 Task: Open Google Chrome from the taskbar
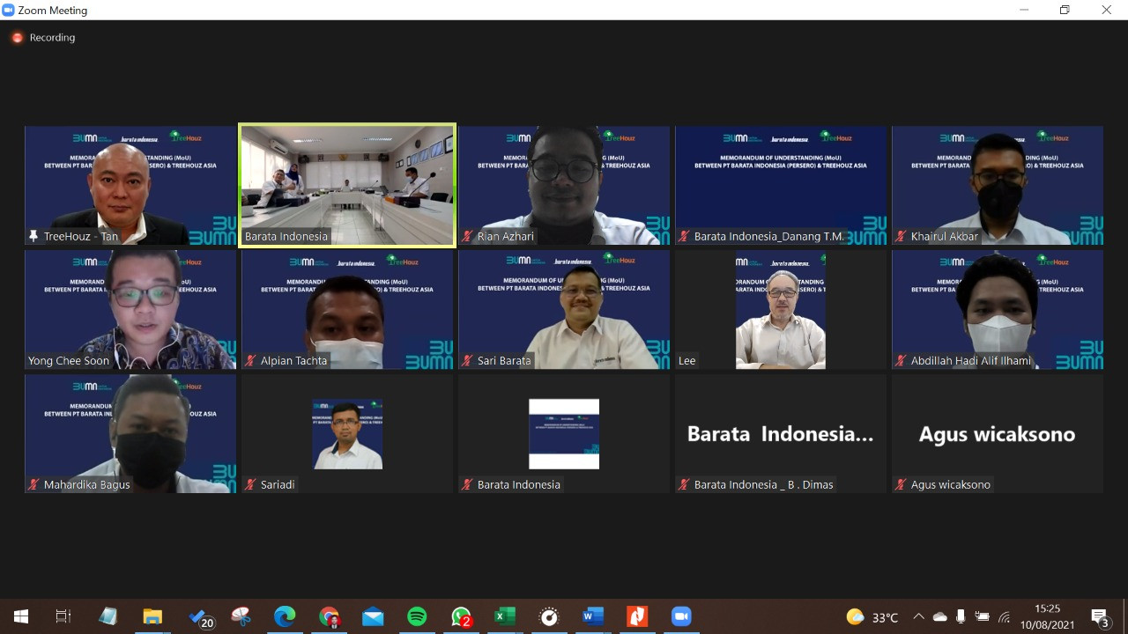[330, 617]
